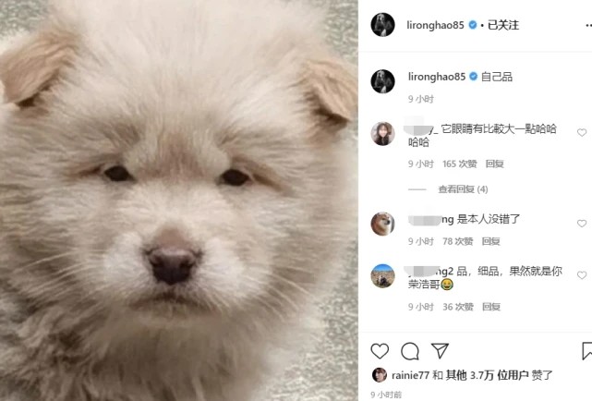
Task: Reply to the 78-likes comment
Action: (490, 241)
